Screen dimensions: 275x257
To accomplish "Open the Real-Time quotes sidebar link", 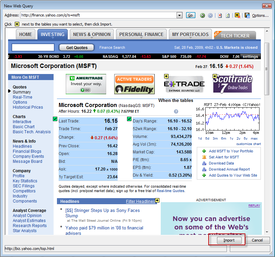I will point(23,97).
